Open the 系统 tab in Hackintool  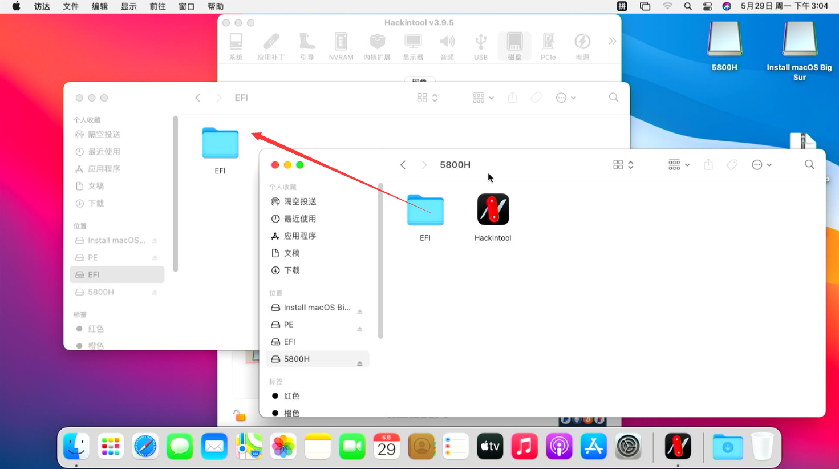[236, 46]
